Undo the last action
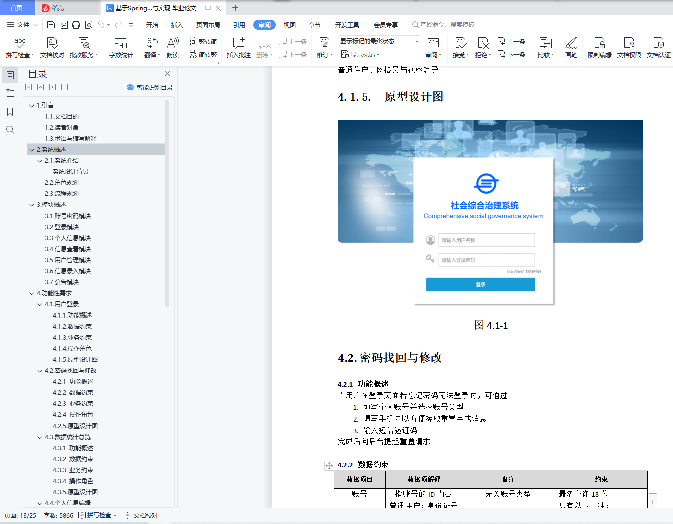 pyautogui.click(x=101, y=25)
